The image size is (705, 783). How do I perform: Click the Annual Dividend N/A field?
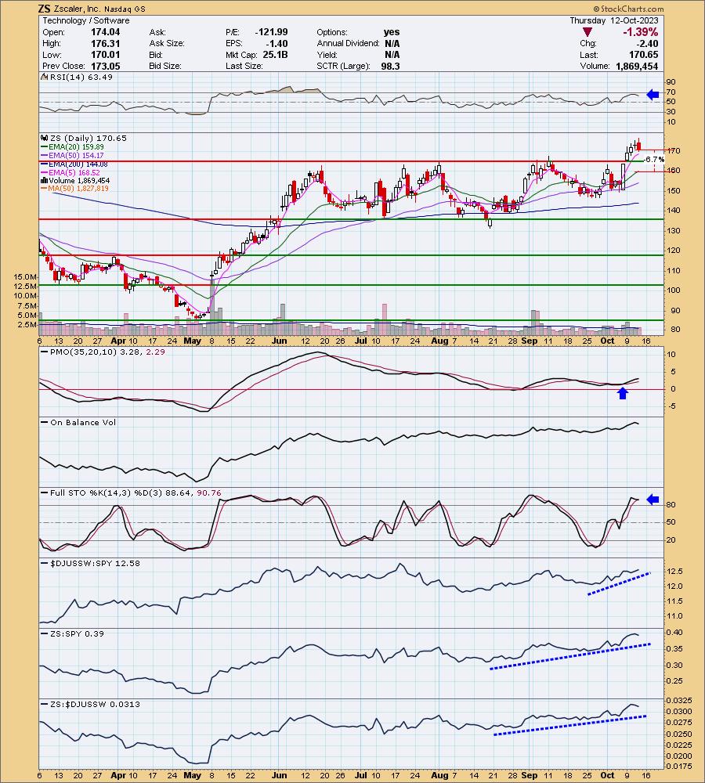pos(358,43)
